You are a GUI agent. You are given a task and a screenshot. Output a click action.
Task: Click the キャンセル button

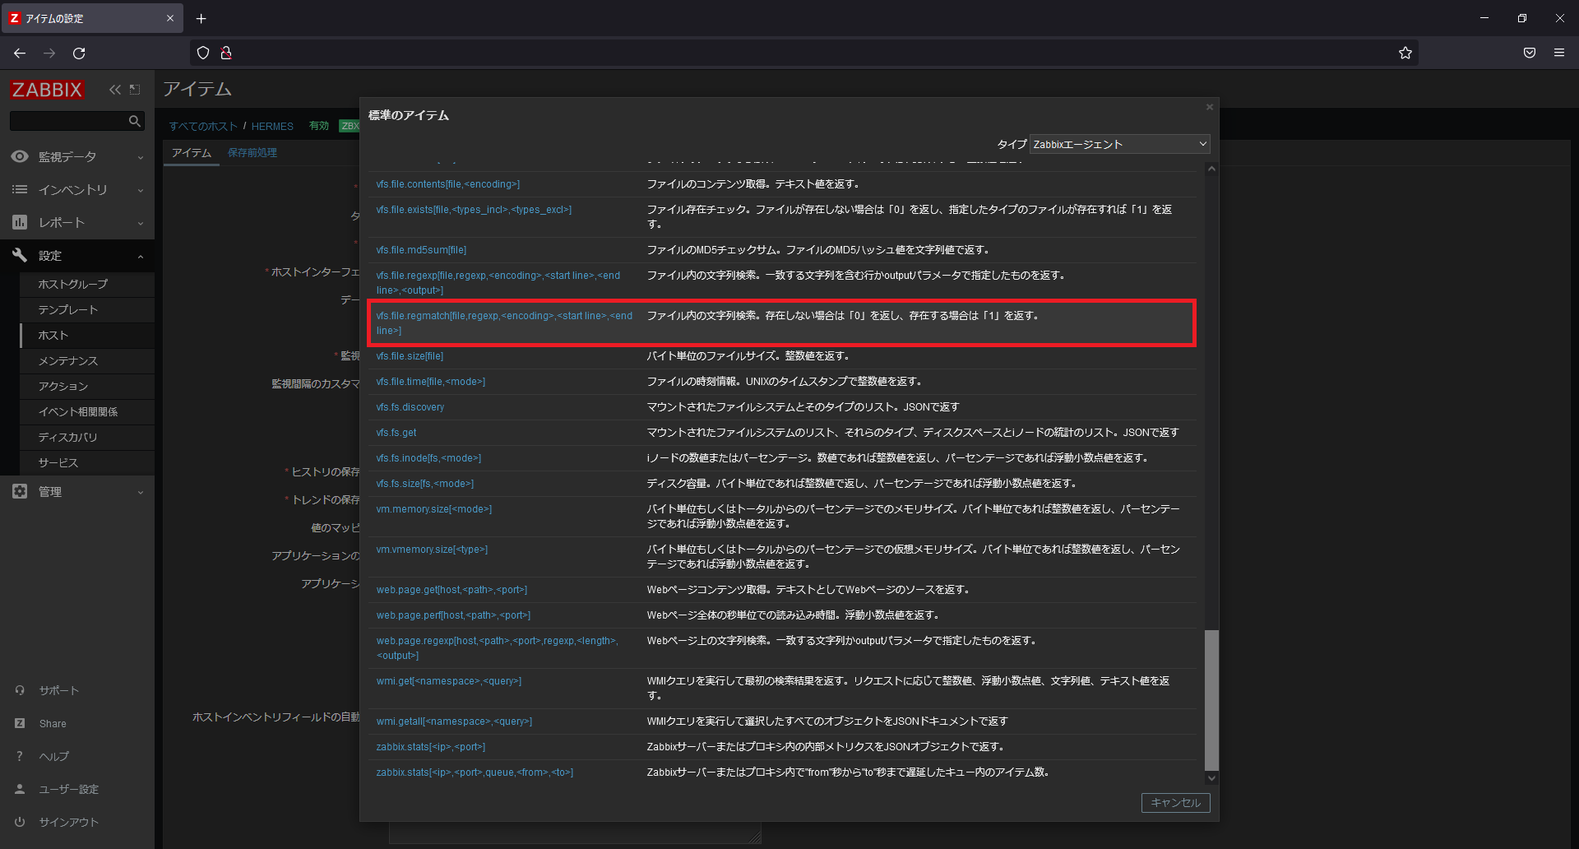(x=1175, y=802)
